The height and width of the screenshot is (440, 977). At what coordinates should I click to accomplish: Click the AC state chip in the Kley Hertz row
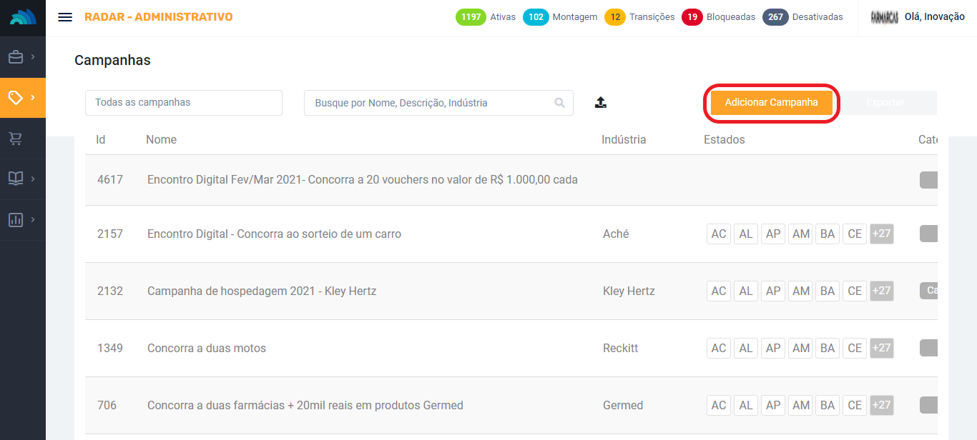tap(719, 291)
